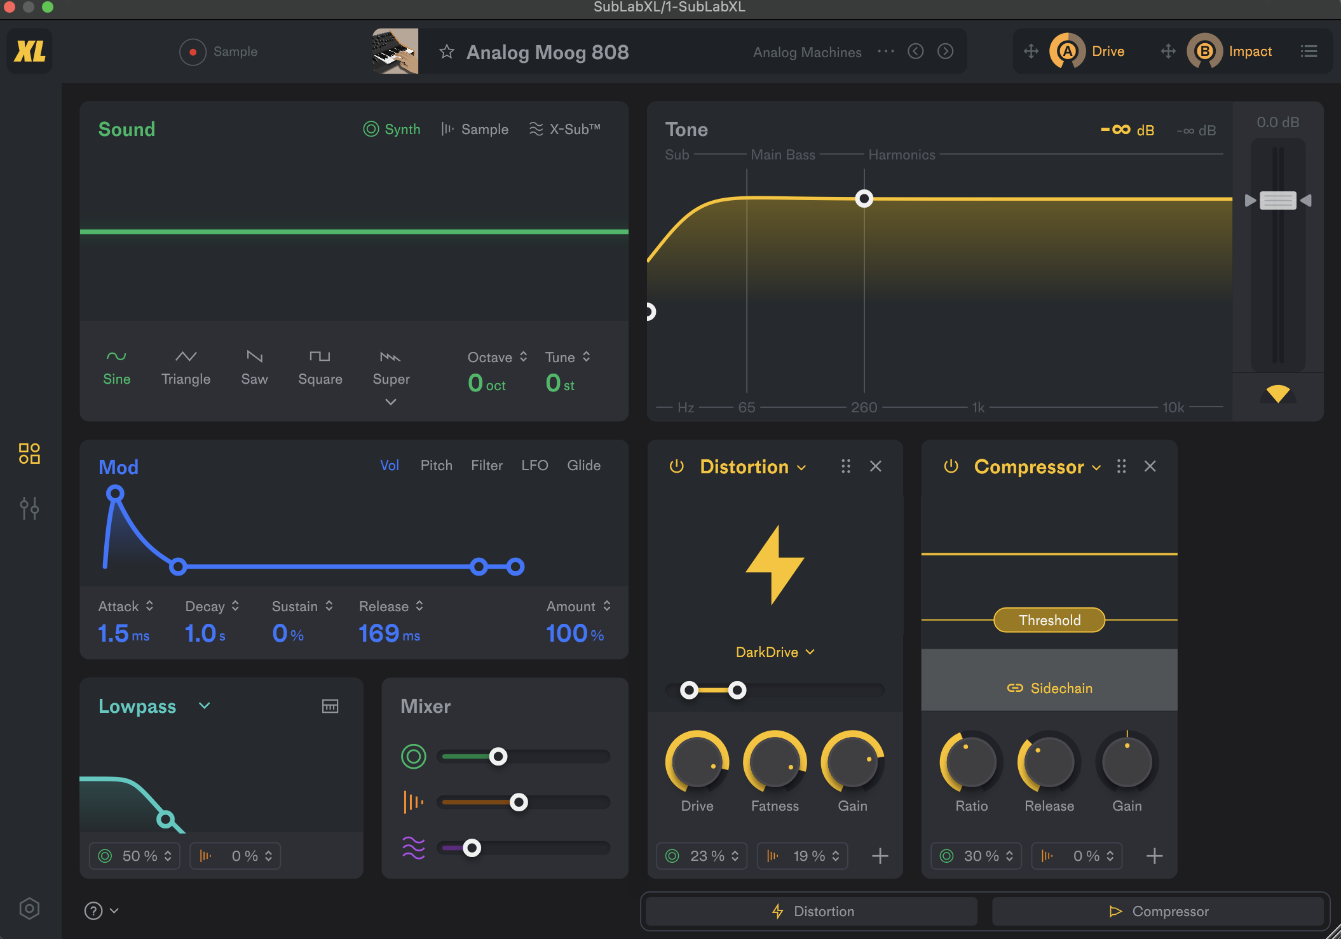Image resolution: width=1341 pixels, height=939 pixels.
Task: Open the Compressor type dropdown
Action: [1037, 467]
